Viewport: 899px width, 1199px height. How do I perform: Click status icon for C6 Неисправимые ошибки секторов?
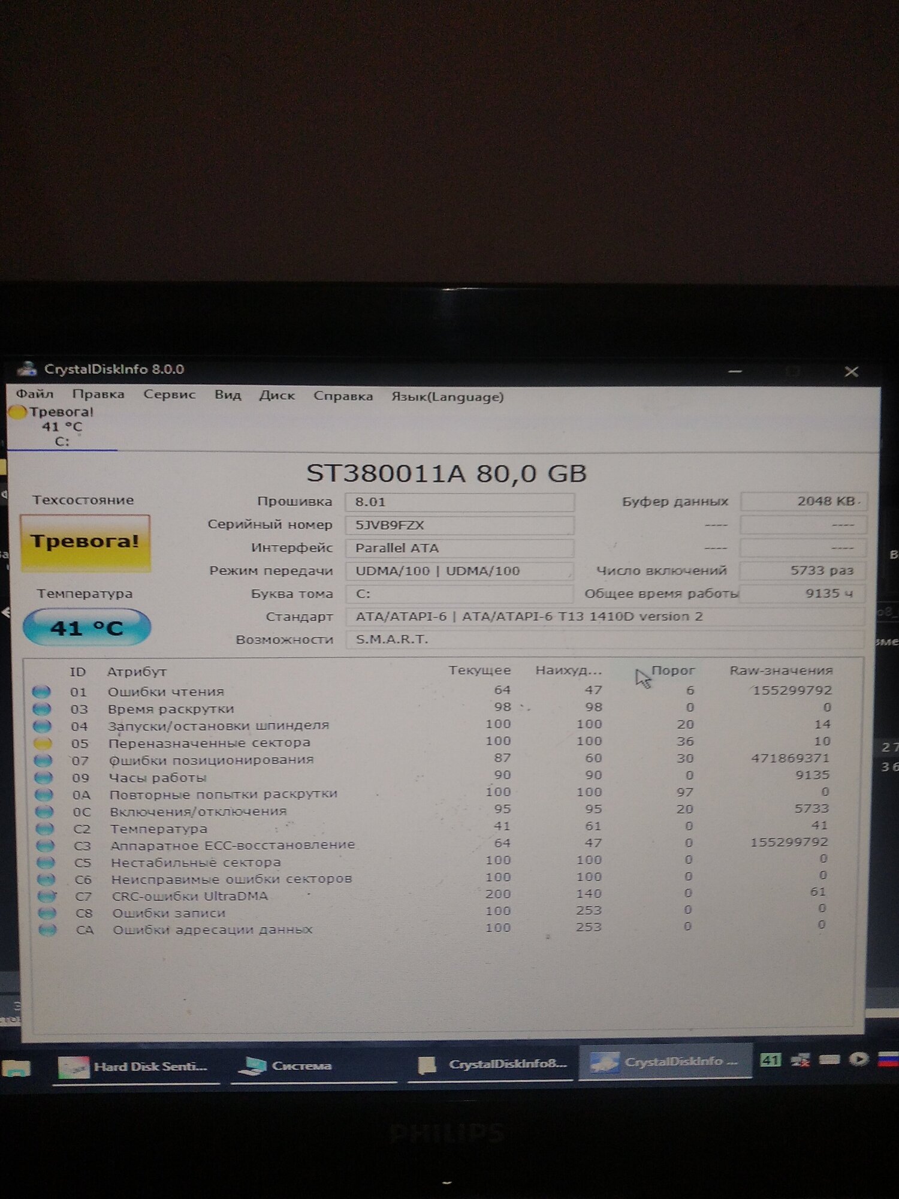[x=46, y=879]
